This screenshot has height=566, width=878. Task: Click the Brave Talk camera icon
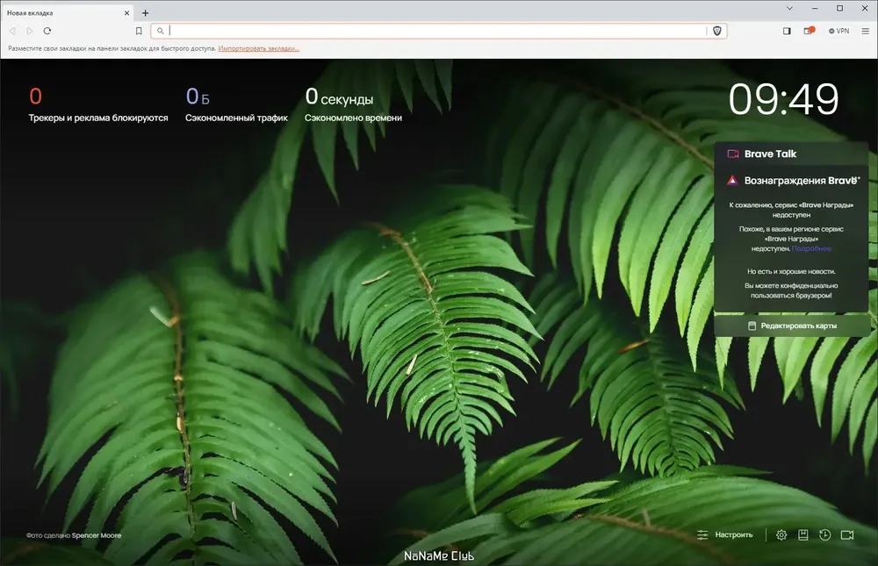(x=732, y=154)
